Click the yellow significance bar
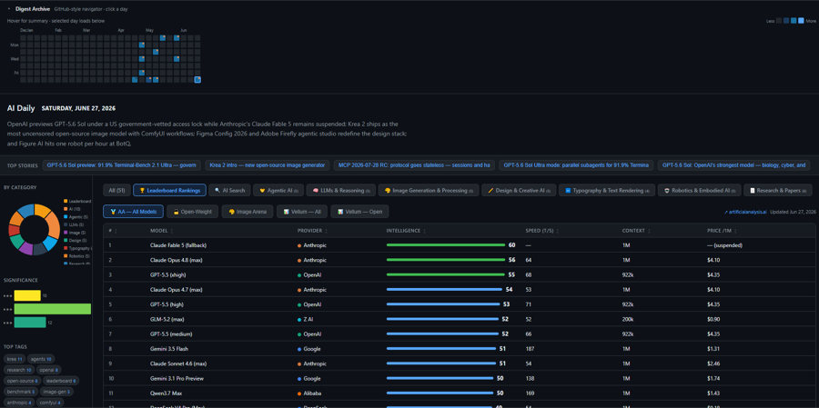The width and height of the screenshot is (819, 408). [27, 296]
